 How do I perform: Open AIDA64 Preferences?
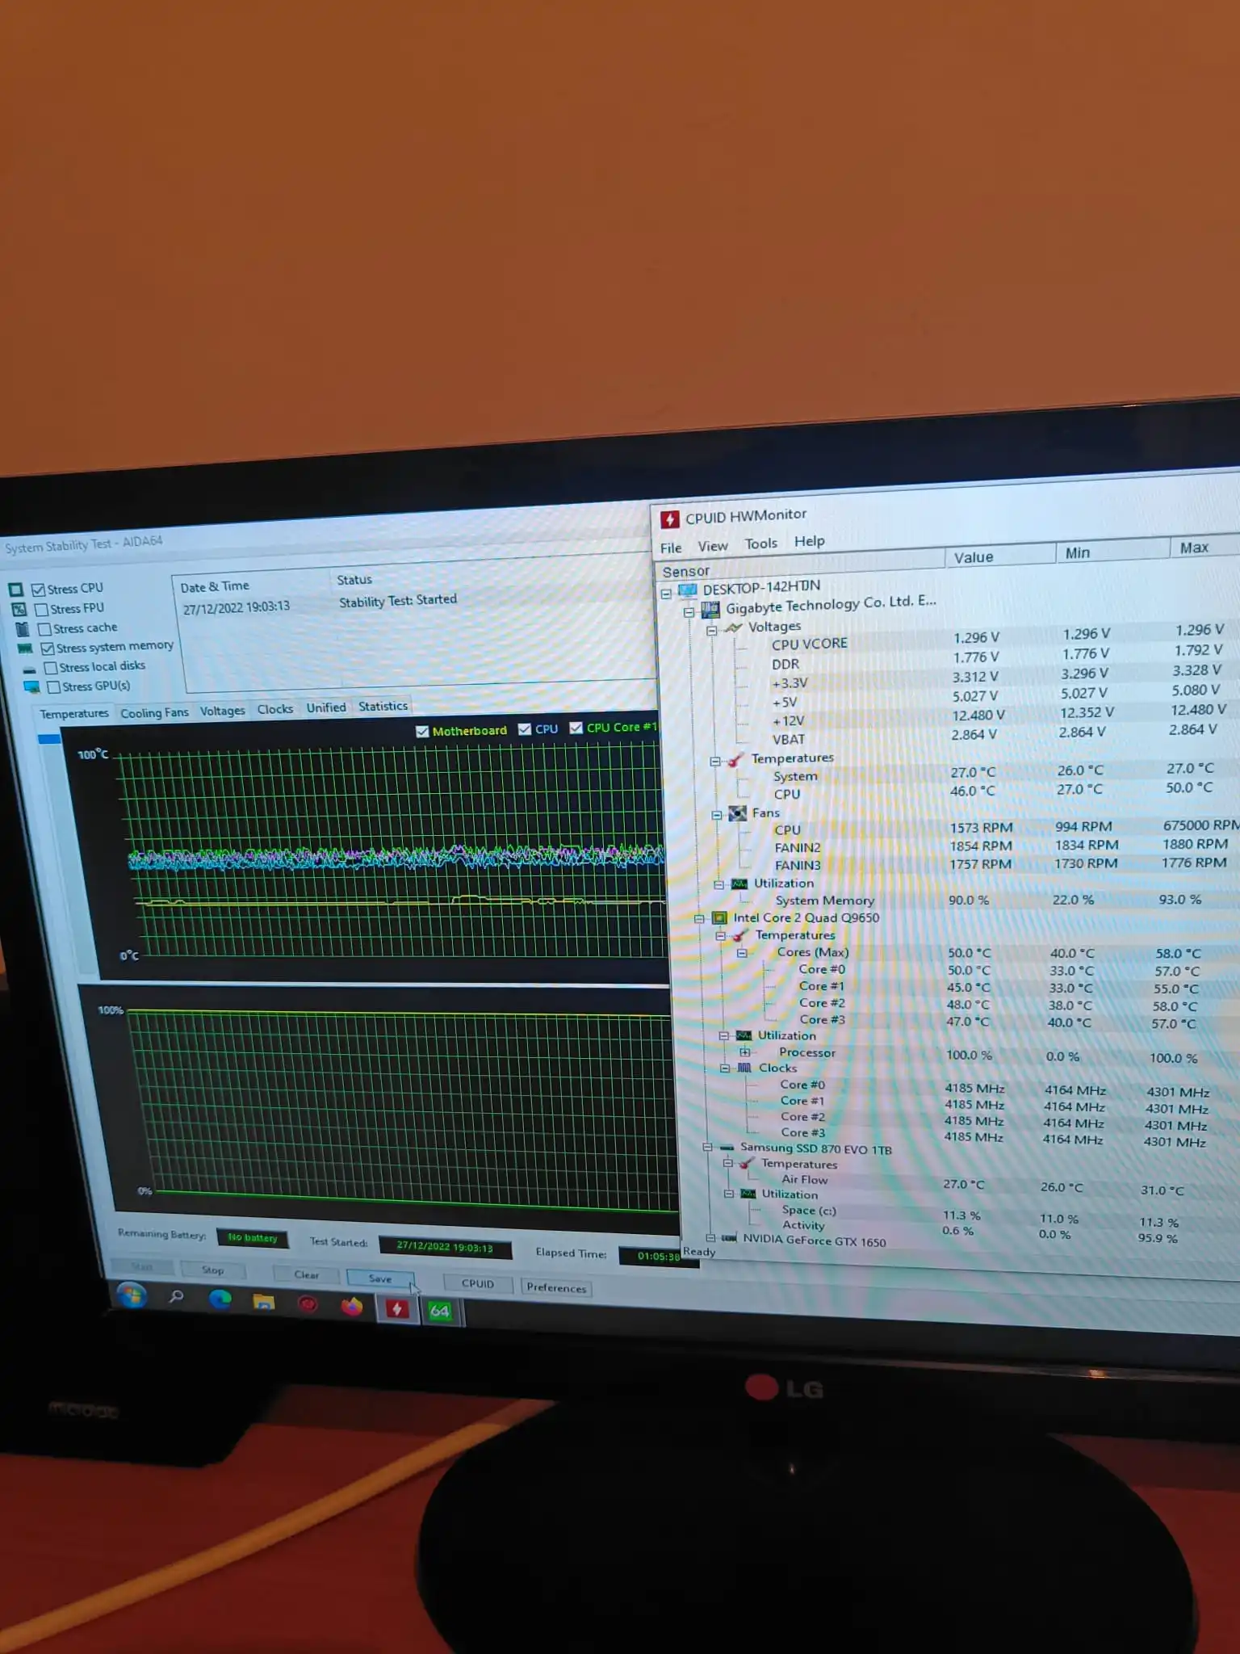click(x=556, y=1288)
